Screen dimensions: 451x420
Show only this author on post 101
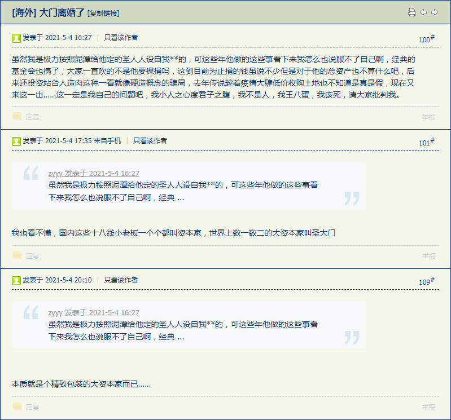click(x=150, y=141)
